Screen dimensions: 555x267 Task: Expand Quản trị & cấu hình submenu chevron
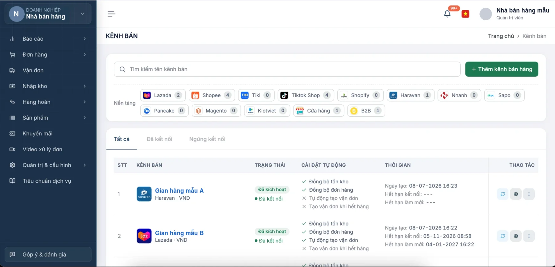tap(84, 165)
